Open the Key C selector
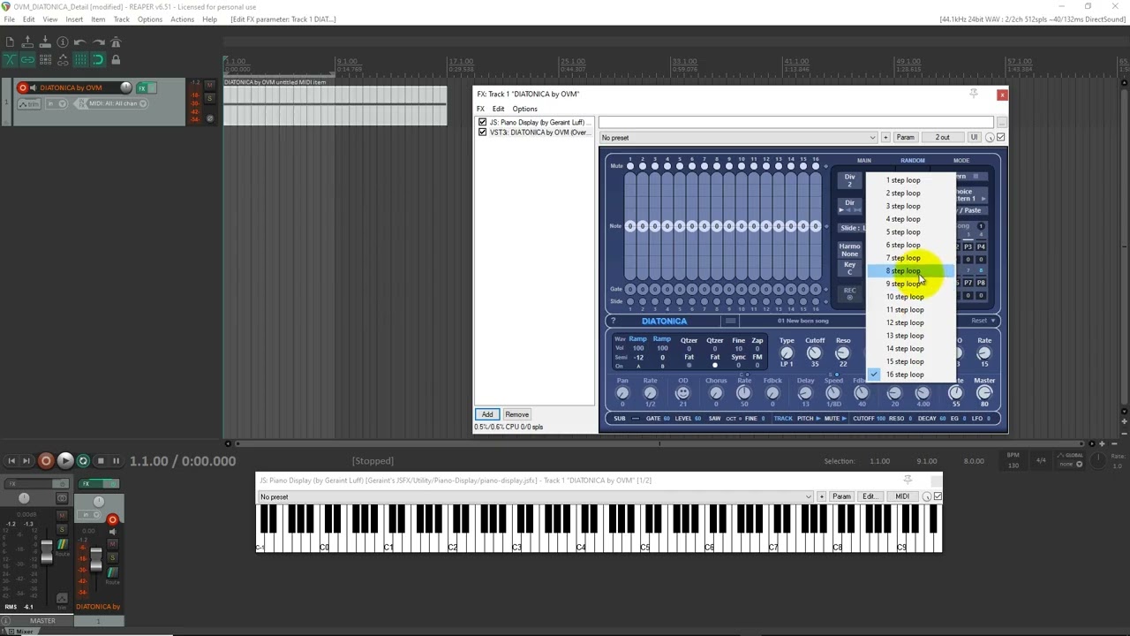Screen dimensions: 1130x636 (x=849, y=269)
